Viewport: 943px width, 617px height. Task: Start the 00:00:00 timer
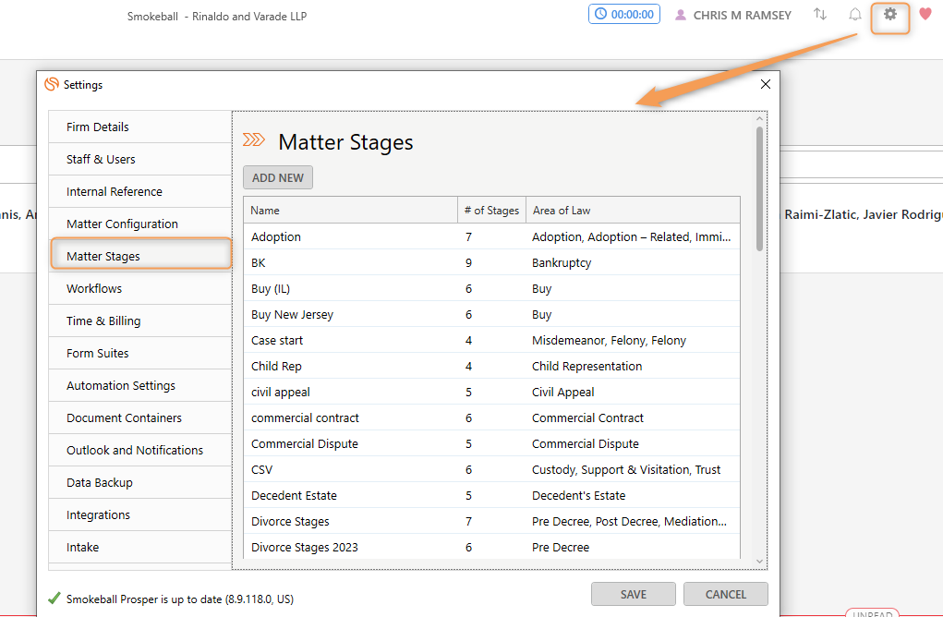click(624, 15)
